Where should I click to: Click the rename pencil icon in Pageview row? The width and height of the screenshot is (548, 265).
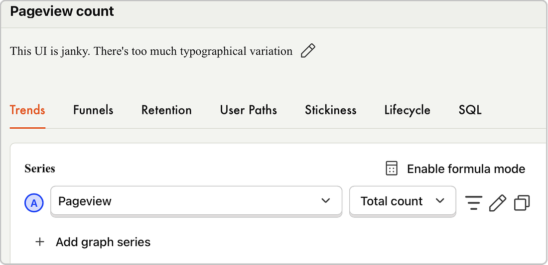coord(498,202)
